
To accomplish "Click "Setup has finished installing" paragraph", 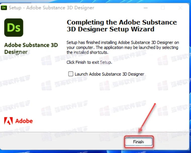I will [123, 47].
